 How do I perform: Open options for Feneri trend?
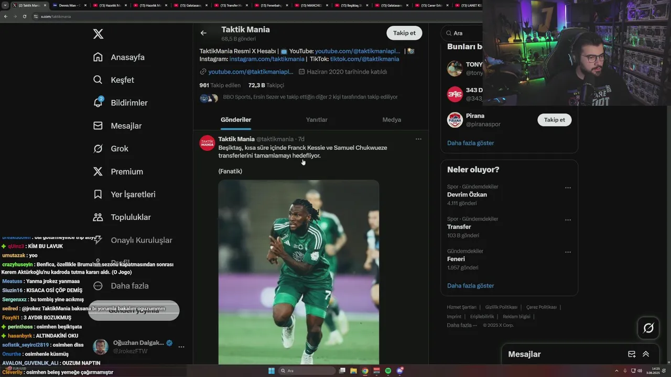point(568,252)
